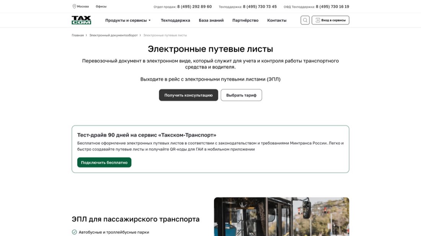
Task: Select the Москва city link
Action: [83, 6]
